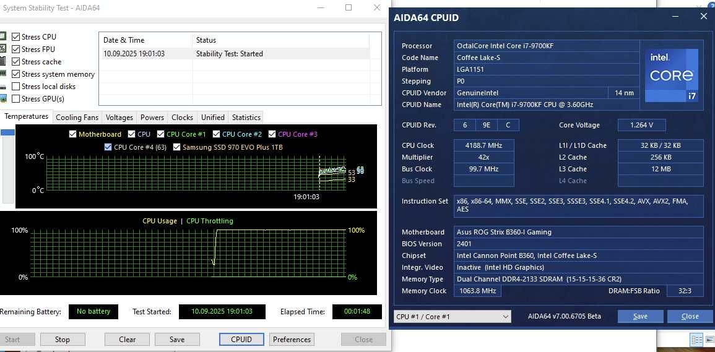Switch File Explorer to large thumbnails view icon
This screenshot has height=352, width=715.
[710, 340]
